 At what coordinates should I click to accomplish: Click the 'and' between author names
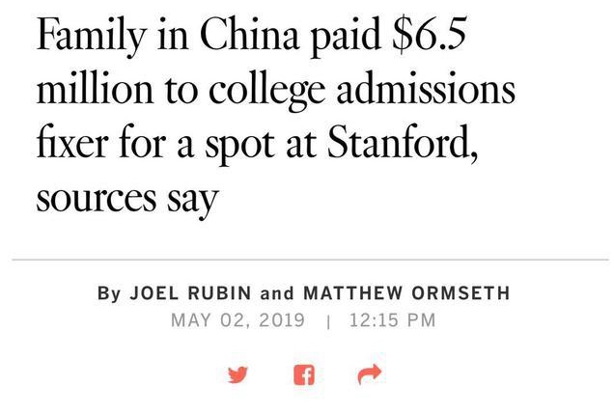pyautogui.click(x=277, y=293)
